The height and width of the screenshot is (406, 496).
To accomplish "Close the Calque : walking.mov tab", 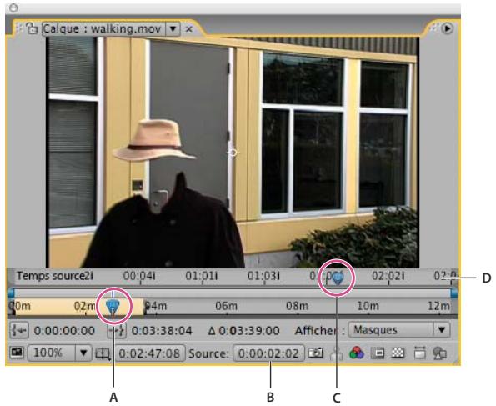I will [x=189, y=29].
